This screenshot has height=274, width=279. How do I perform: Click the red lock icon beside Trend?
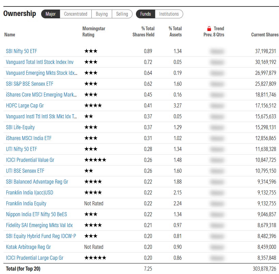pyautogui.click(x=209, y=29)
